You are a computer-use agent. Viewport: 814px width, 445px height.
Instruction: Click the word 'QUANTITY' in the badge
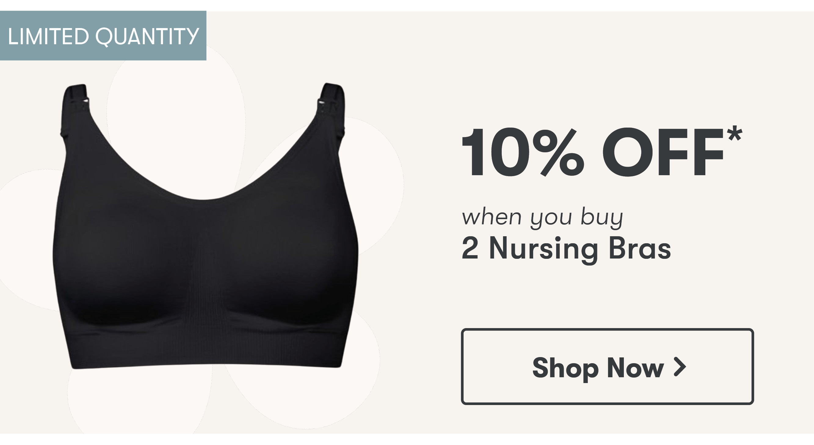(147, 37)
